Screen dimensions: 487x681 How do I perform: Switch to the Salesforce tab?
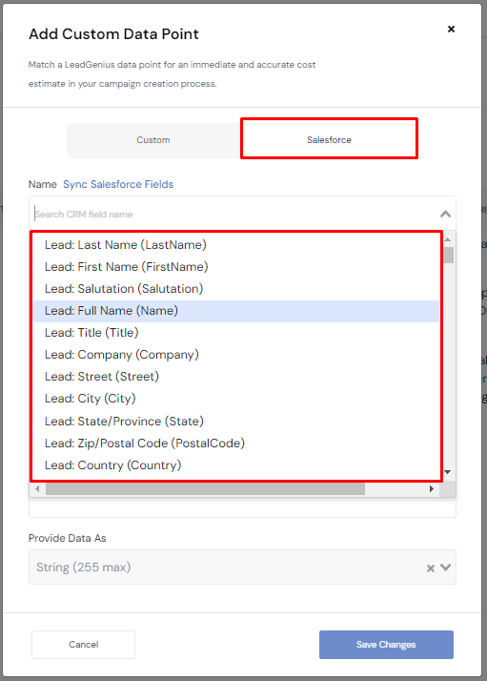pos(329,140)
